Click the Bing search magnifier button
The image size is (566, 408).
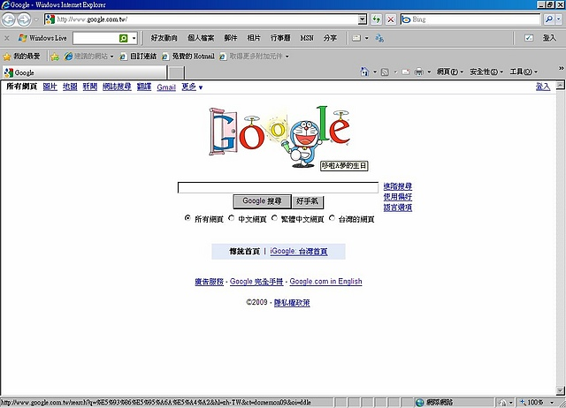tap(548, 19)
